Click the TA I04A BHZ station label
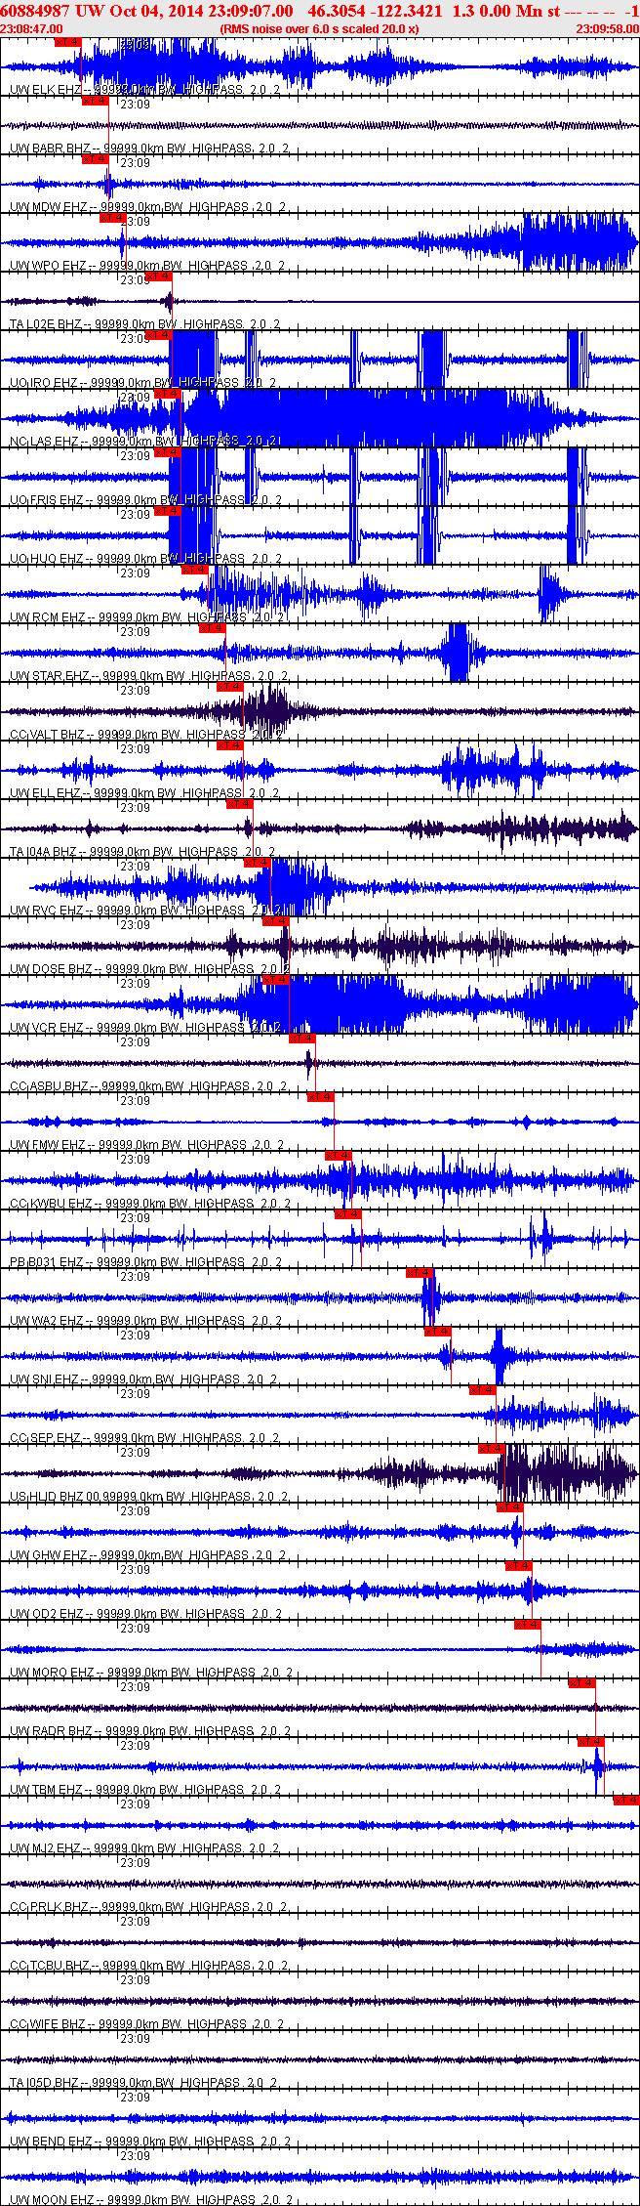This screenshot has height=2206, width=640. (x=142, y=852)
